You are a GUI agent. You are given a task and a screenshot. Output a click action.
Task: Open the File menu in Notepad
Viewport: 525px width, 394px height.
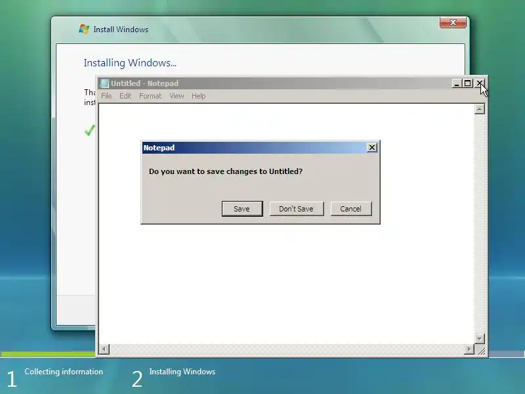(x=106, y=96)
